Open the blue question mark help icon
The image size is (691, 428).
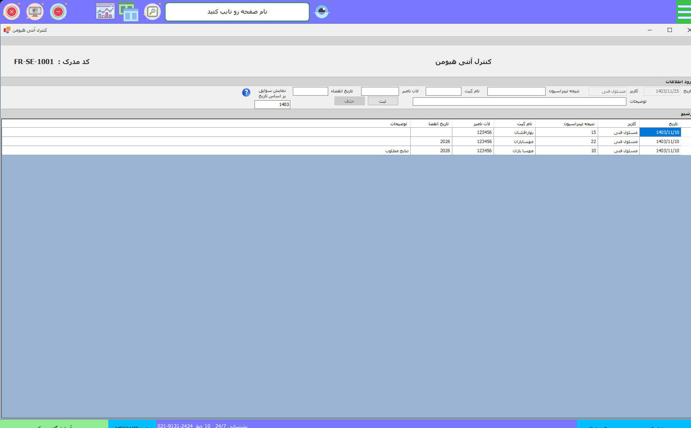click(246, 92)
